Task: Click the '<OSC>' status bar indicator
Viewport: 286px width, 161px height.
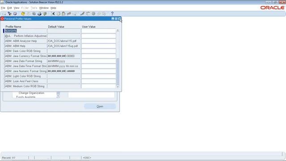Action: click(87, 158)
